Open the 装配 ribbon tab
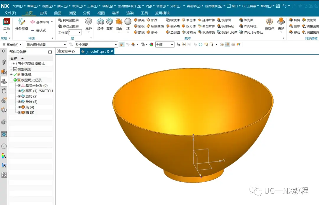This screenshot has height=205, width=319. pos(72,13)
